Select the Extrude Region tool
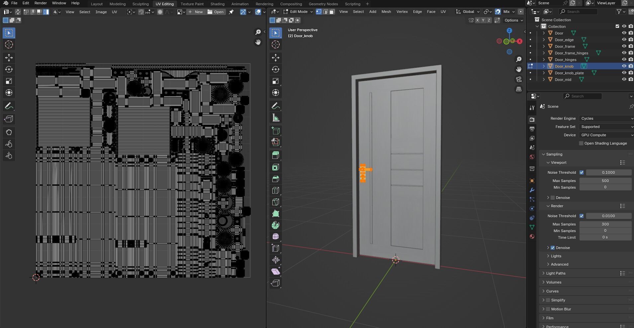The image size is (634, 328). [276, 156]
